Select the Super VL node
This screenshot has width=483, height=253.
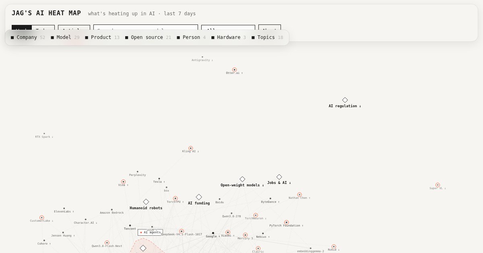pyautogui.click(x=438, y=185)
